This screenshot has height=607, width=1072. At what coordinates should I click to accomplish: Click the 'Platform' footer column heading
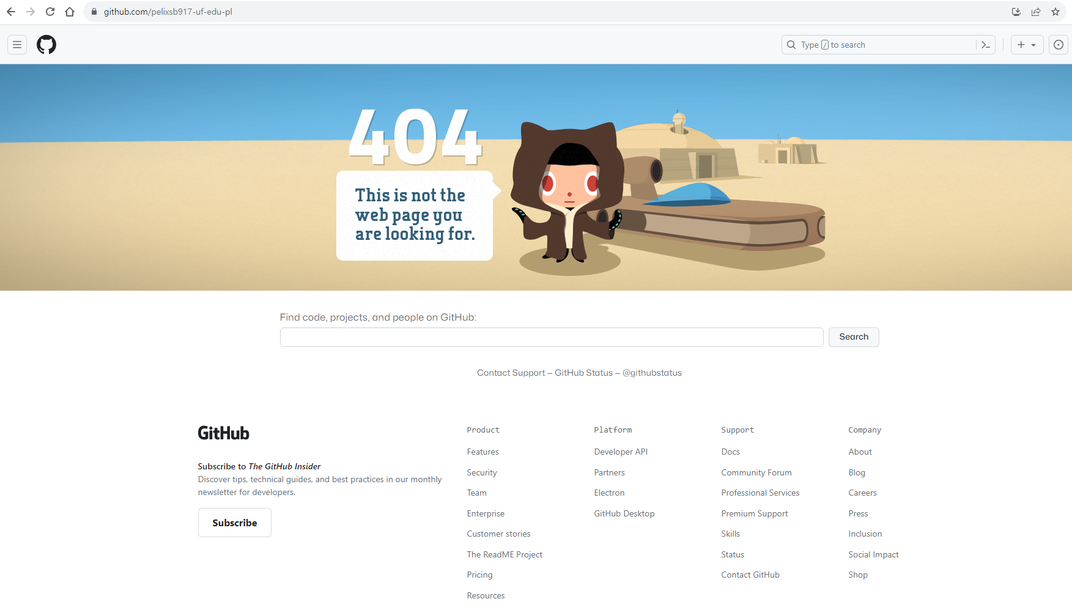coord(613,430)
